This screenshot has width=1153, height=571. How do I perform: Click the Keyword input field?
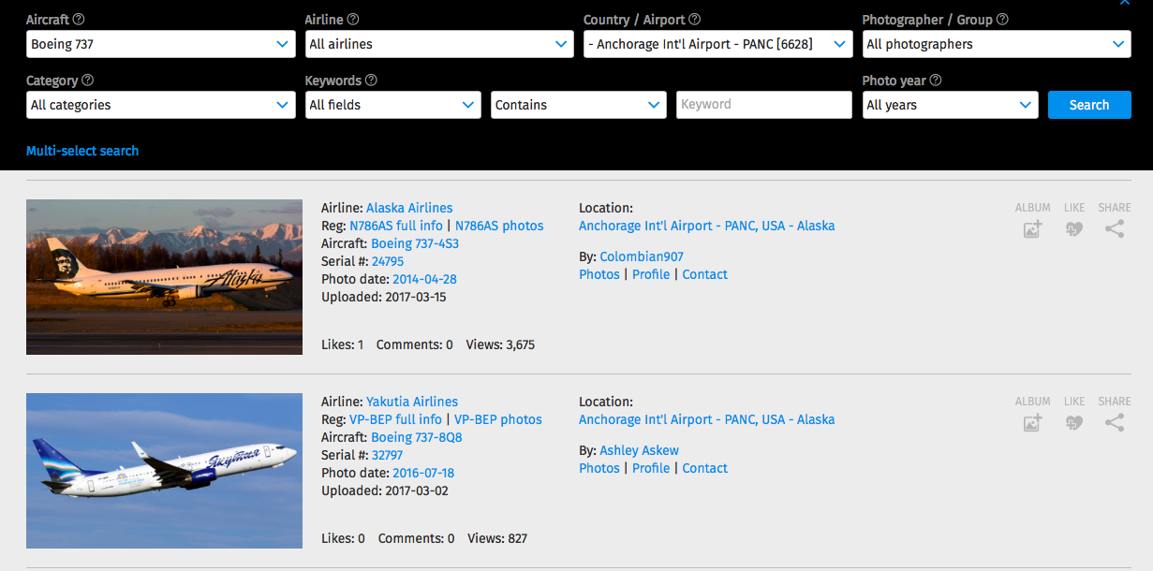pyautogui.click(x=764, y=105)
